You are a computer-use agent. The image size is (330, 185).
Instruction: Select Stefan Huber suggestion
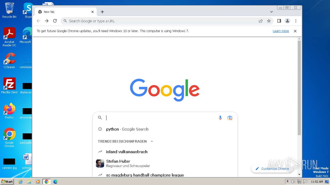[165, 163]
